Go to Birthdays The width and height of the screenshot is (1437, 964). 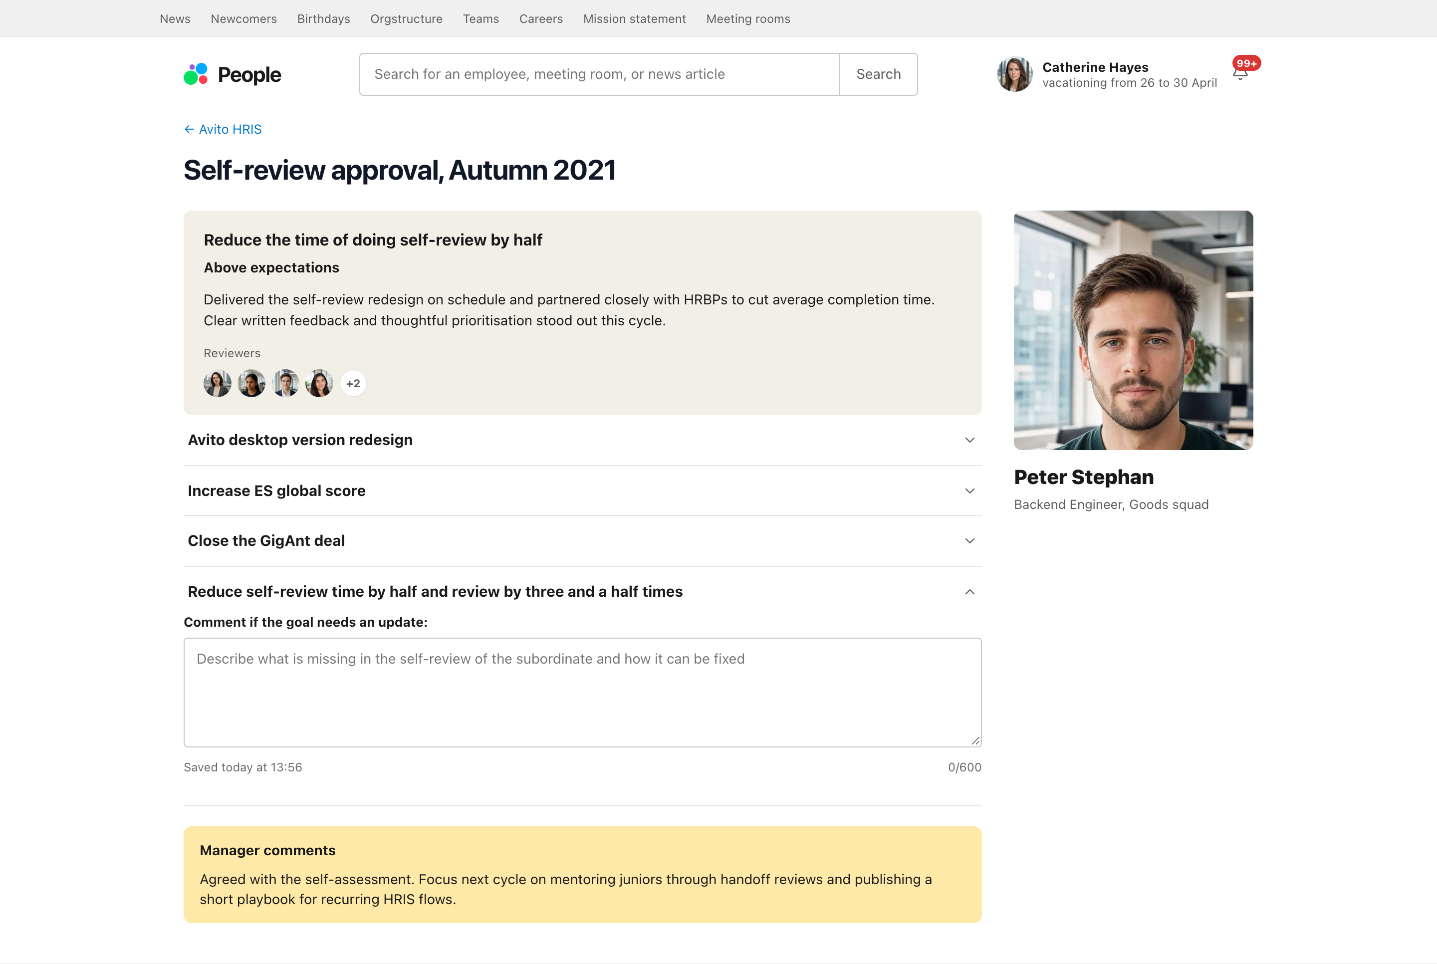324,19
